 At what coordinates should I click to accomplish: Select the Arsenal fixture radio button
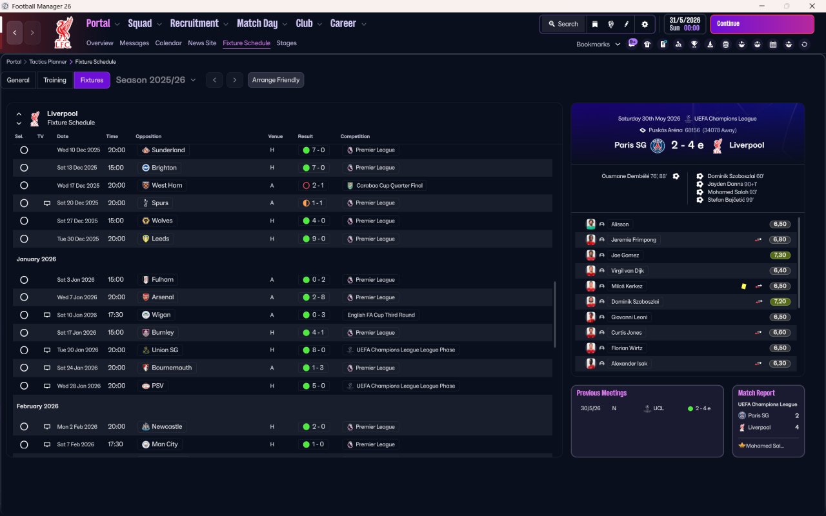24,297
